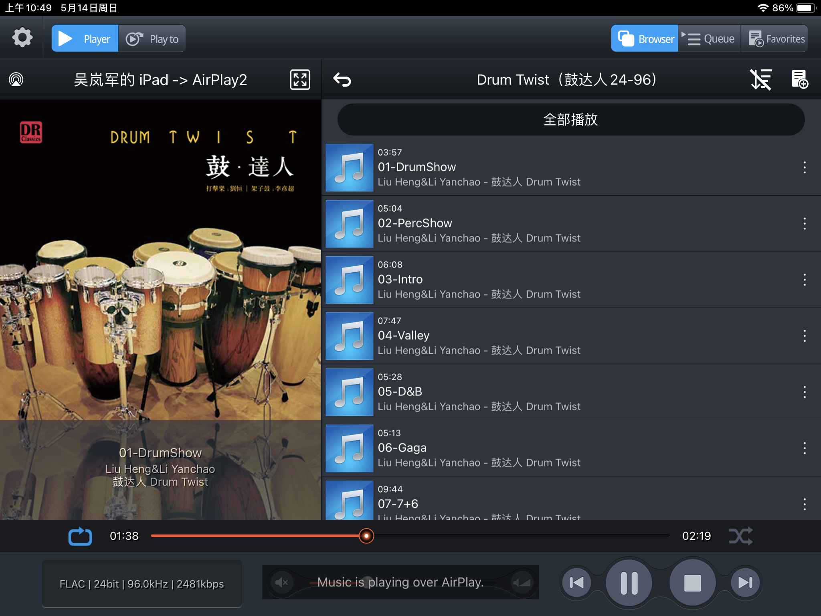
Task: Tap the clear/no-sort list icon
Action: [760, 79]
